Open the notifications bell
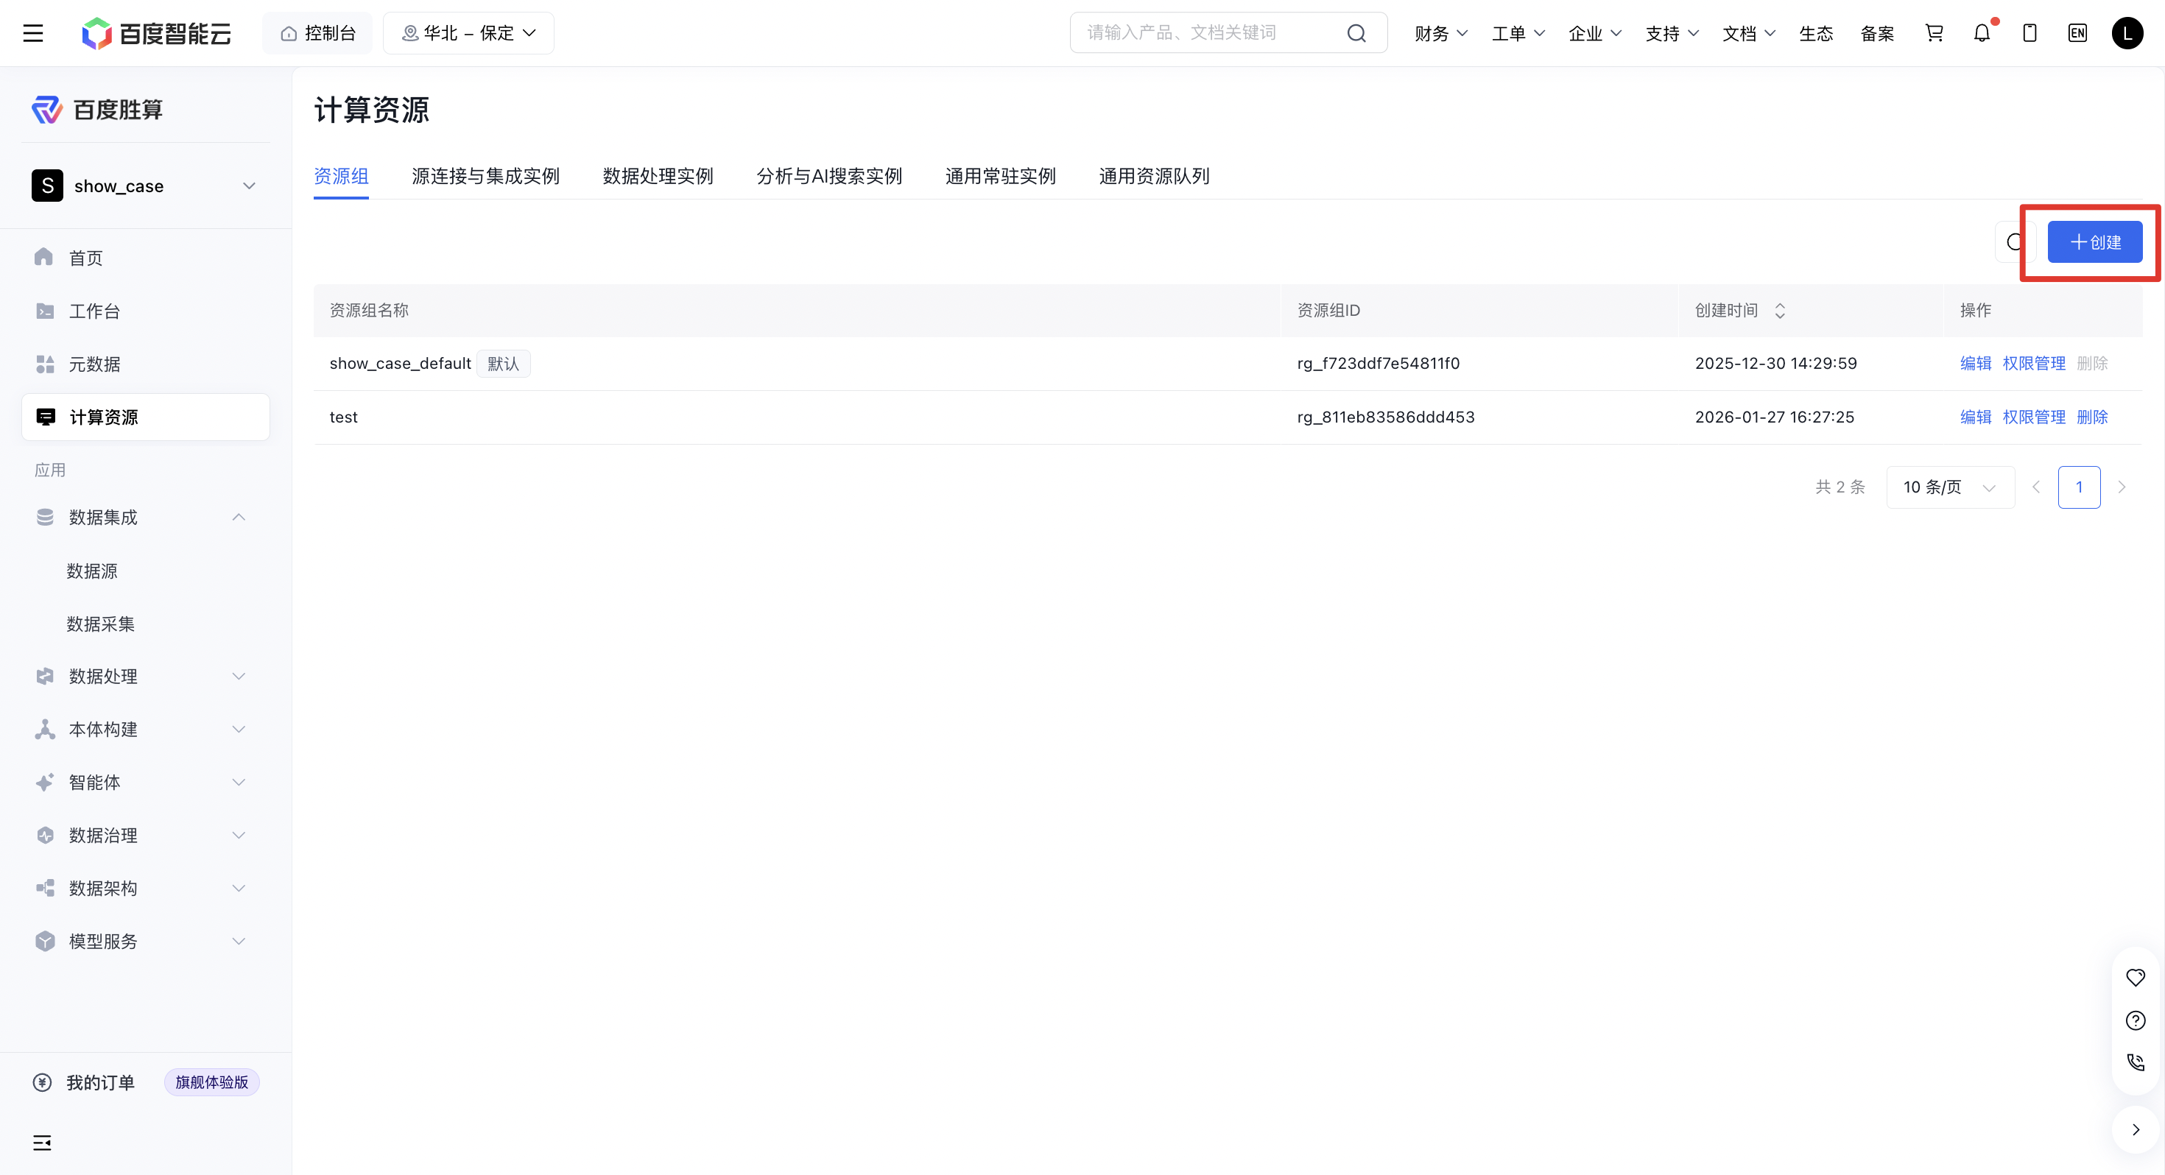The image size is (2165, 1175). (1982, 33)
